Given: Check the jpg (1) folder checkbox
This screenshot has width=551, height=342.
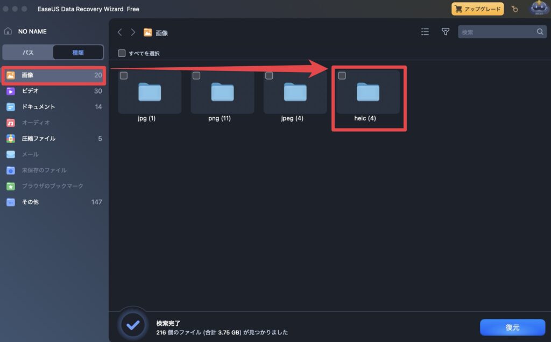Looking at the screenshot, I should [x=124, y=76].
